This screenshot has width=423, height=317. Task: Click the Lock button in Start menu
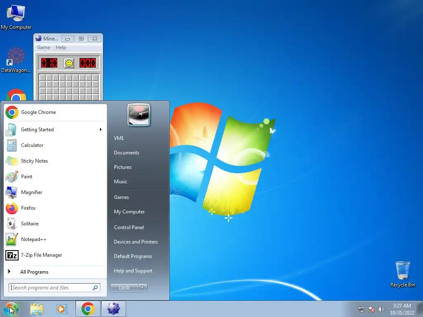click(124, 288)
